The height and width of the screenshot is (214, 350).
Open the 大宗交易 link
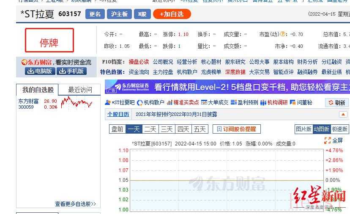coord(259,72)
